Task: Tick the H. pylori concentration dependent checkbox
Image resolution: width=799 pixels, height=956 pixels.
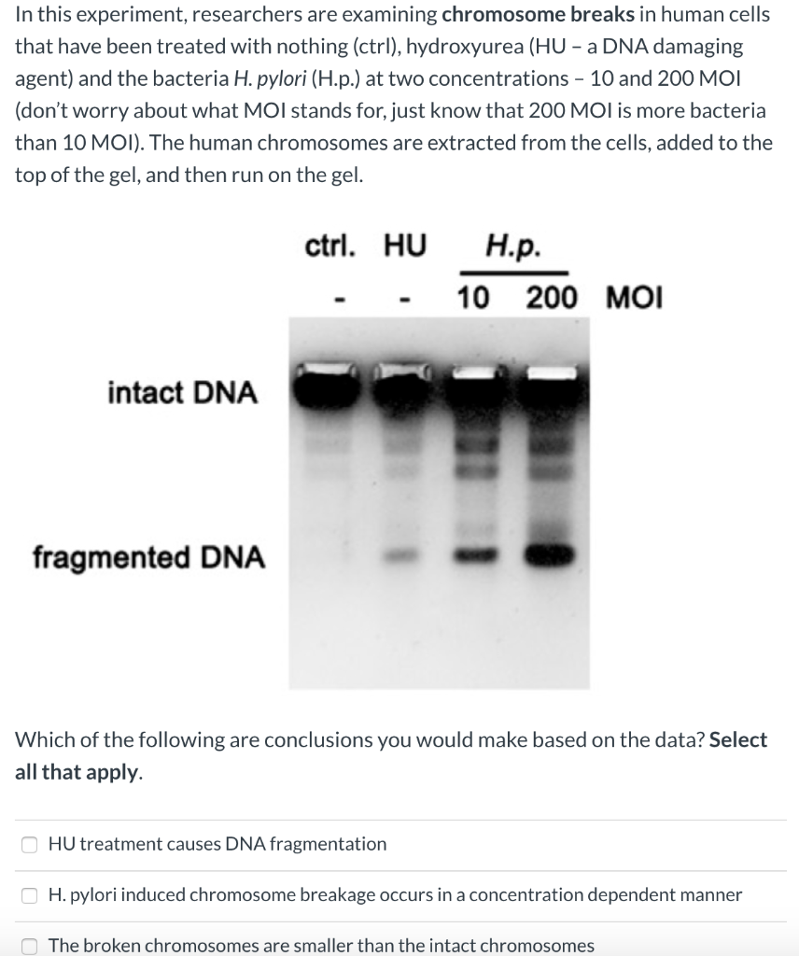Action: (29, 895)
